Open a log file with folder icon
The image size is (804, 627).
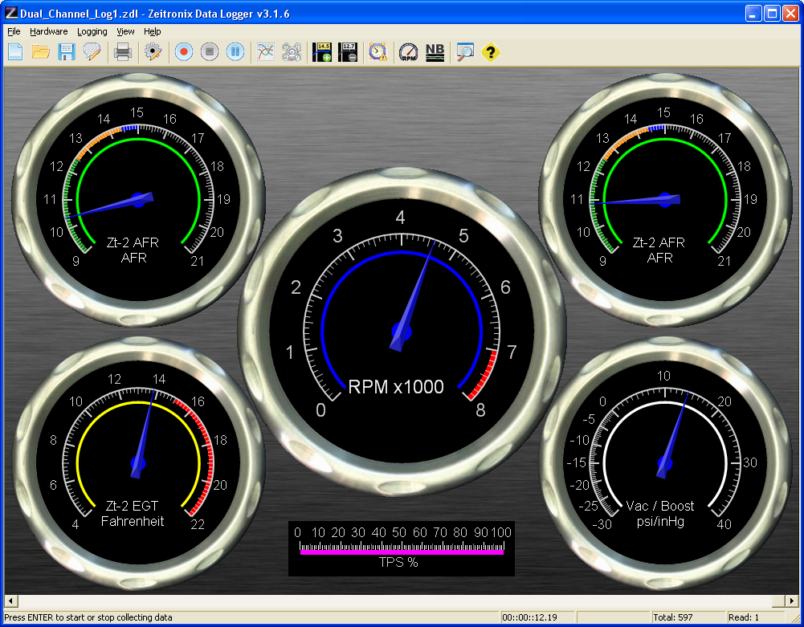coord(41,52)
